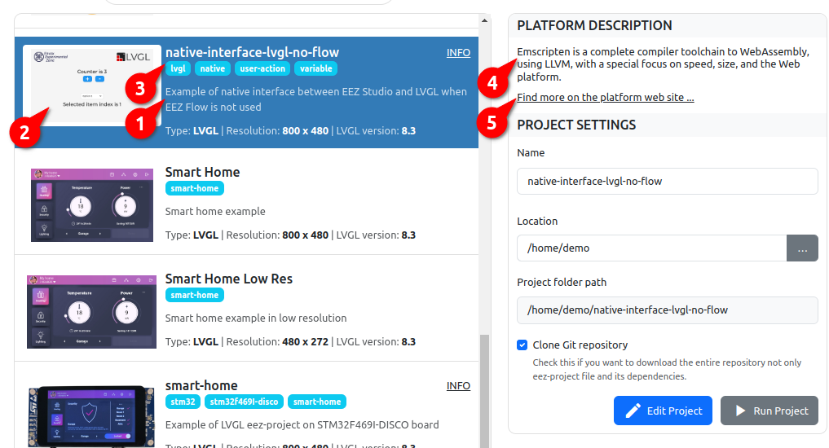Click 'Resolution: 480 x 272' text

point(277,342)
